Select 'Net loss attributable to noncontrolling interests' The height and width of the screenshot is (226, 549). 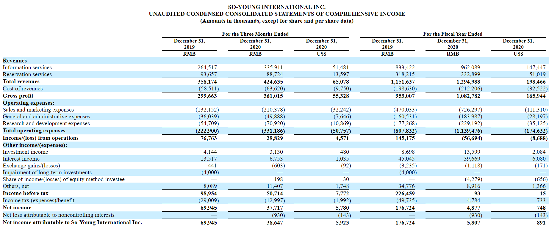pyautogui.click(x=59, y=215)
